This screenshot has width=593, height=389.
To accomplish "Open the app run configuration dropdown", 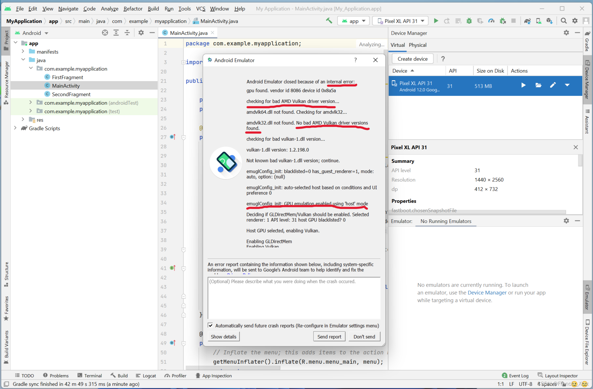I will pyautogui.click(x=353, y=21).
